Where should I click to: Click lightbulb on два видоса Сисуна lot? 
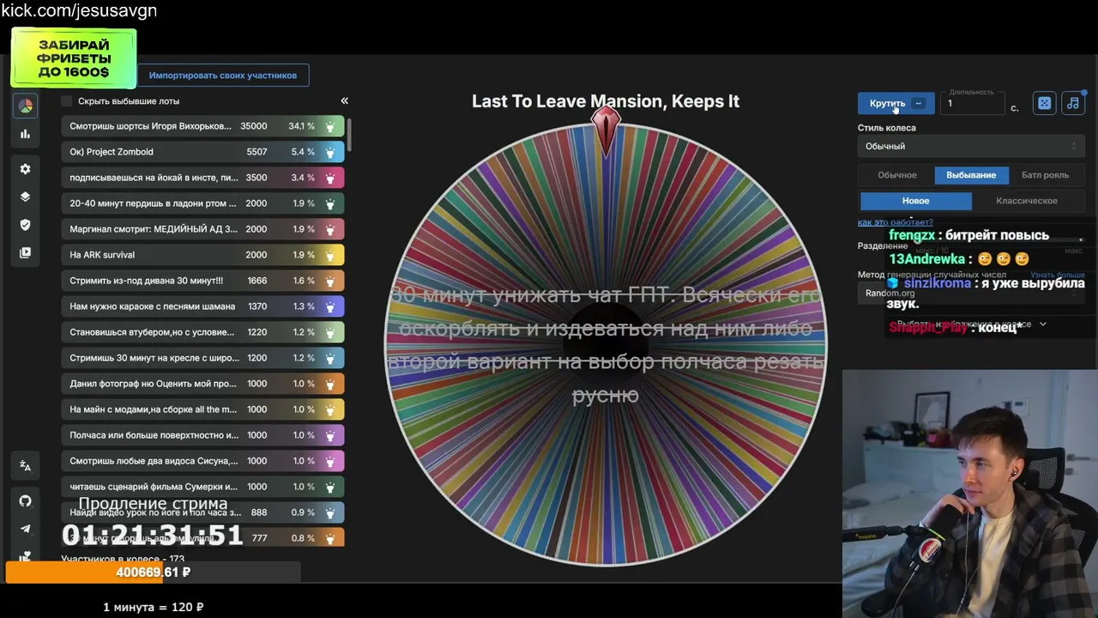click(x=332, y=461)
